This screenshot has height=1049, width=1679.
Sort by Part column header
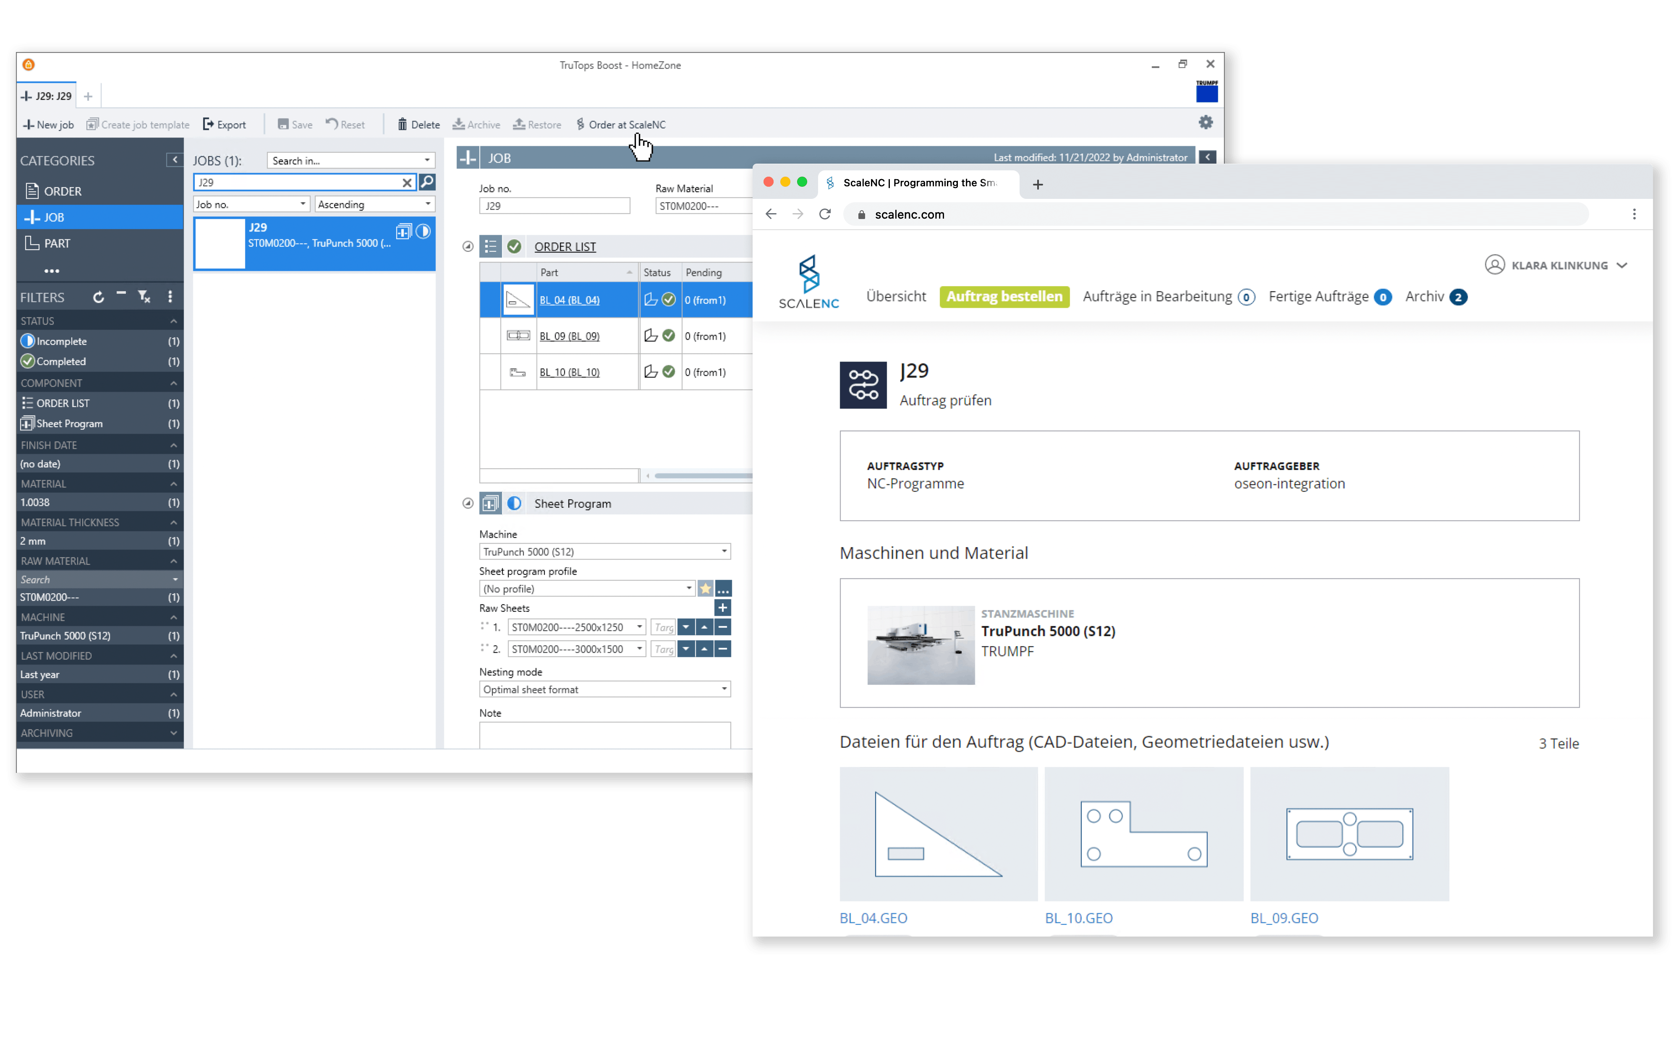(x=587, y=273)
